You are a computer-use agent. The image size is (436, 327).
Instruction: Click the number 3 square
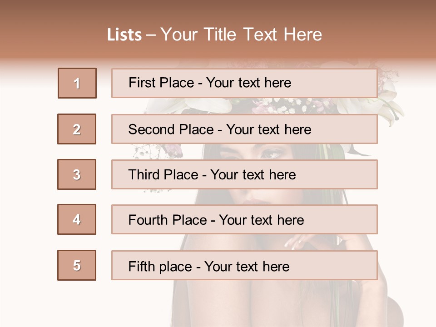77,174
